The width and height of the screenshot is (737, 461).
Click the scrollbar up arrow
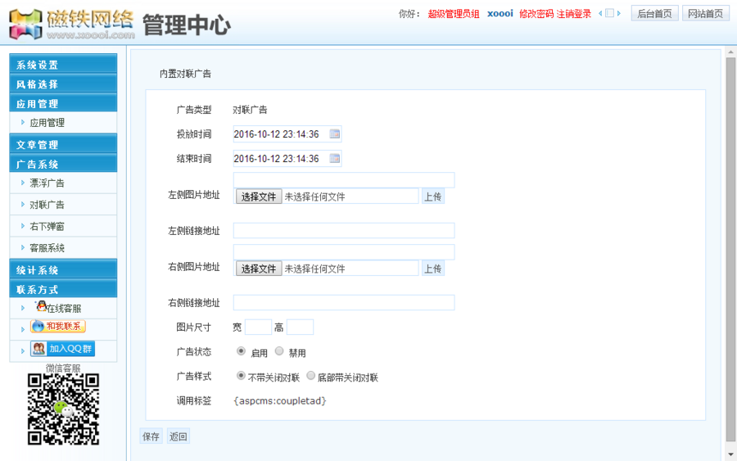[x=730, y=52]
